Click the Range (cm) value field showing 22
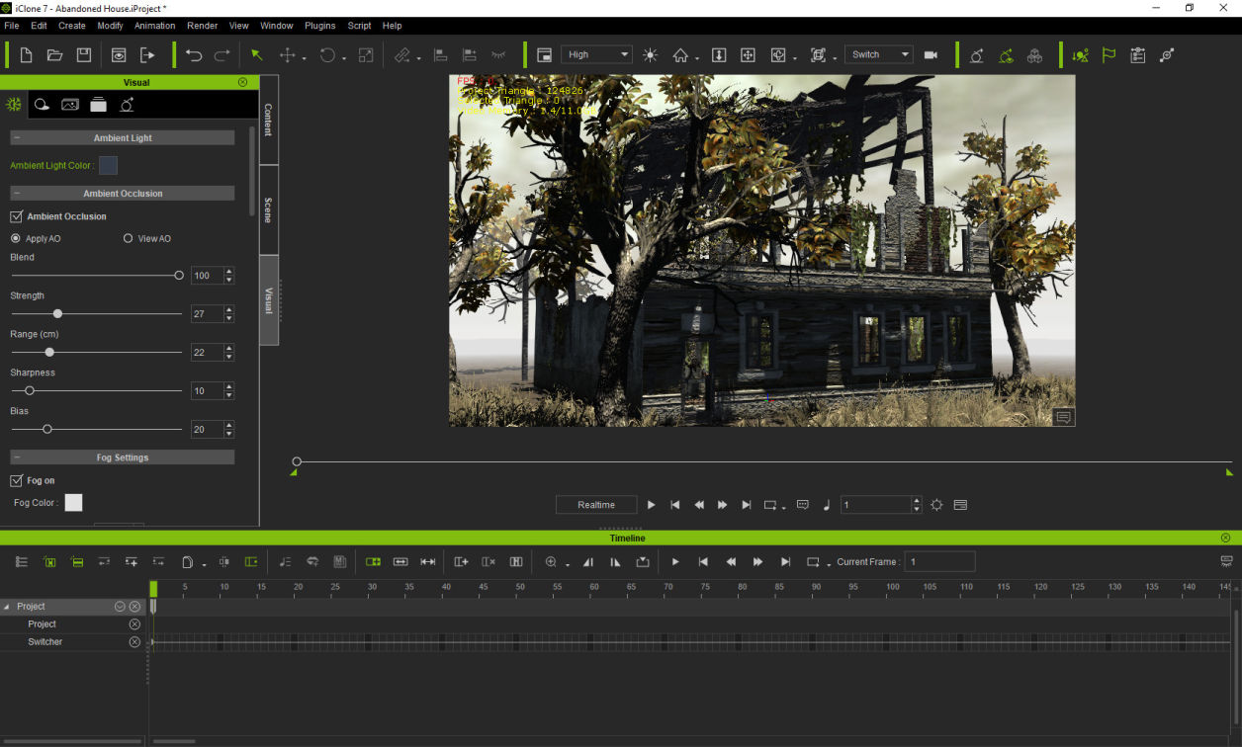Image resolution: width=1242 pixels, height=747 pixels. (206, 353)
